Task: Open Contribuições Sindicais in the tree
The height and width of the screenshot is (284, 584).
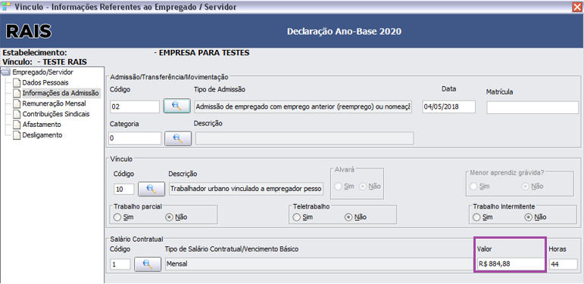Action: (x=56, y=114)
